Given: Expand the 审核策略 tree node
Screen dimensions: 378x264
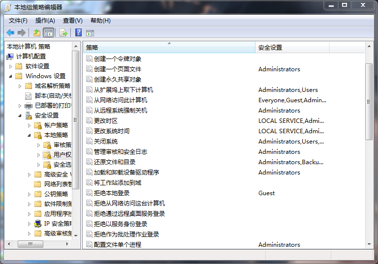Looking at the screenshot, I should tap(38, 145).
